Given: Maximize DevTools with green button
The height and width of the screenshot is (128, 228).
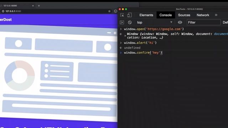Looking at the screenshot, I should [x=126, y=9].
